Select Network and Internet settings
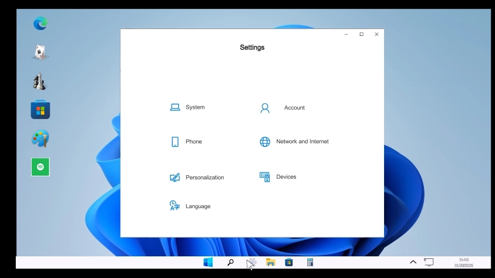The height and width of the screenshot is (278, 495). click(302, 142)
